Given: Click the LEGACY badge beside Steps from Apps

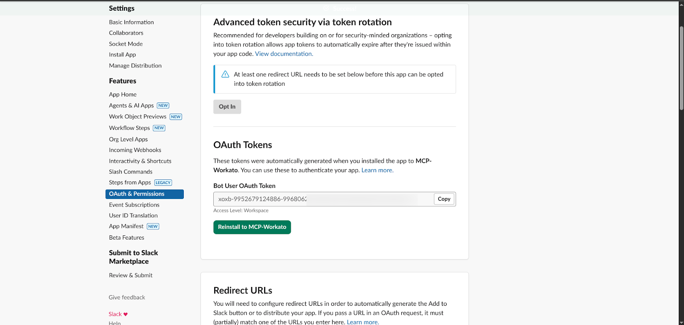Looking at the screenshot, I should pyautogui.click(x=163, y=183).
